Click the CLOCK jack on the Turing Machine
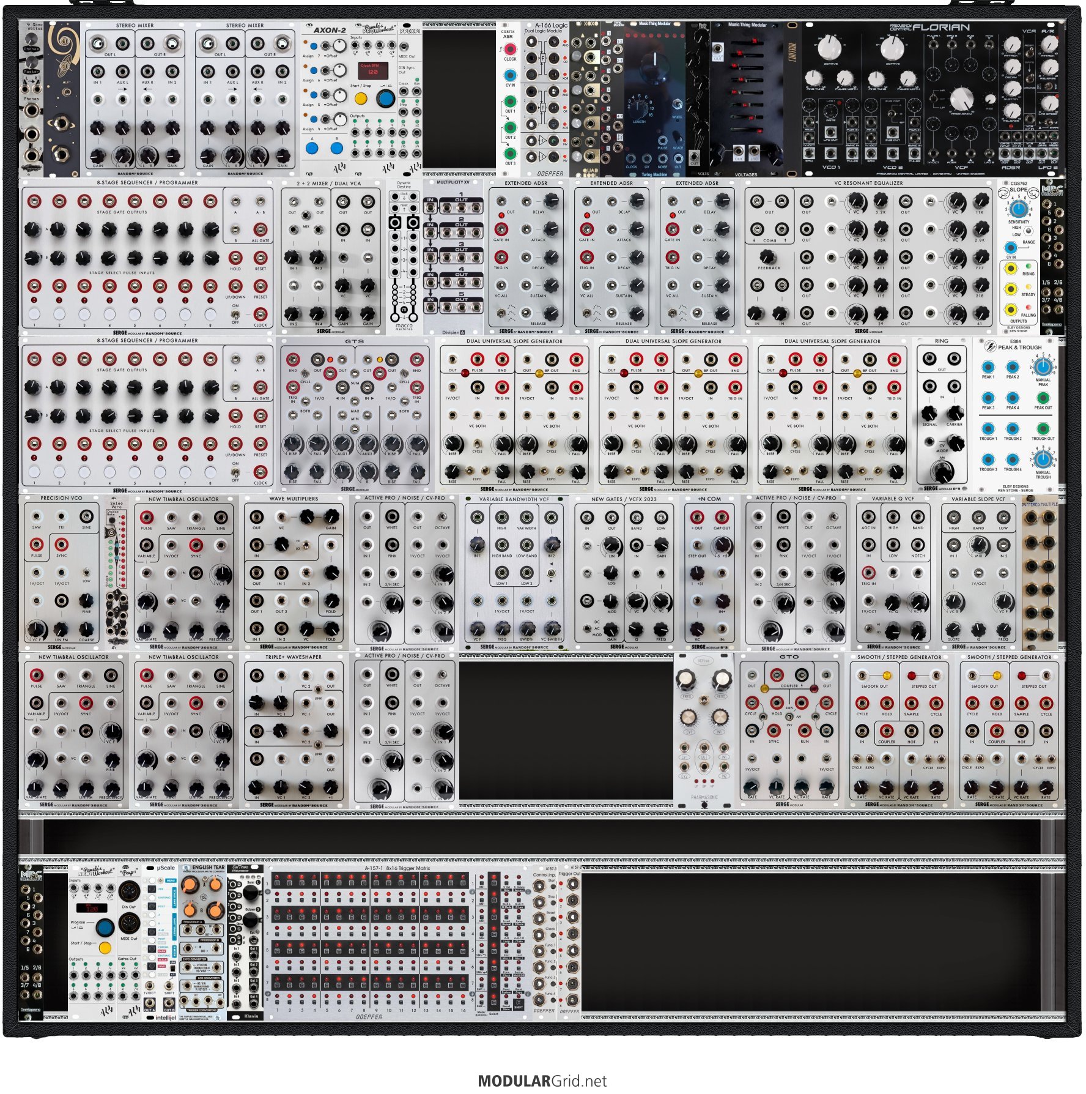This screenshot has height=1094, width=1086. 631,157
